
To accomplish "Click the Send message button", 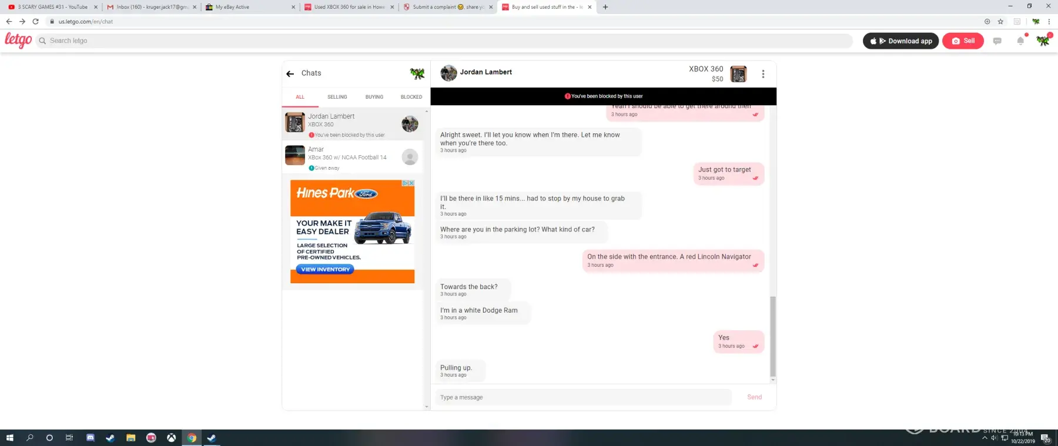I will (754, 397).
